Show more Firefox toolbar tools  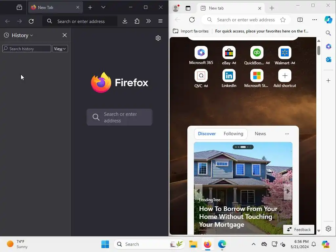tap(149, 21)
